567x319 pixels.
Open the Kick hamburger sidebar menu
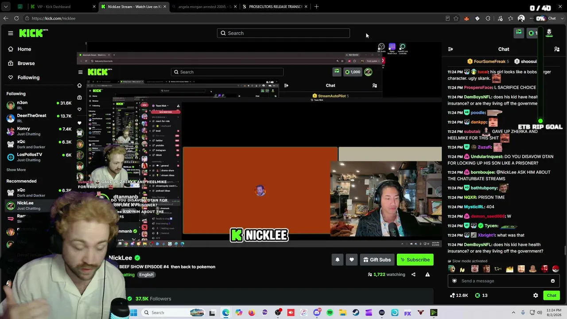(x=11, y=33)
